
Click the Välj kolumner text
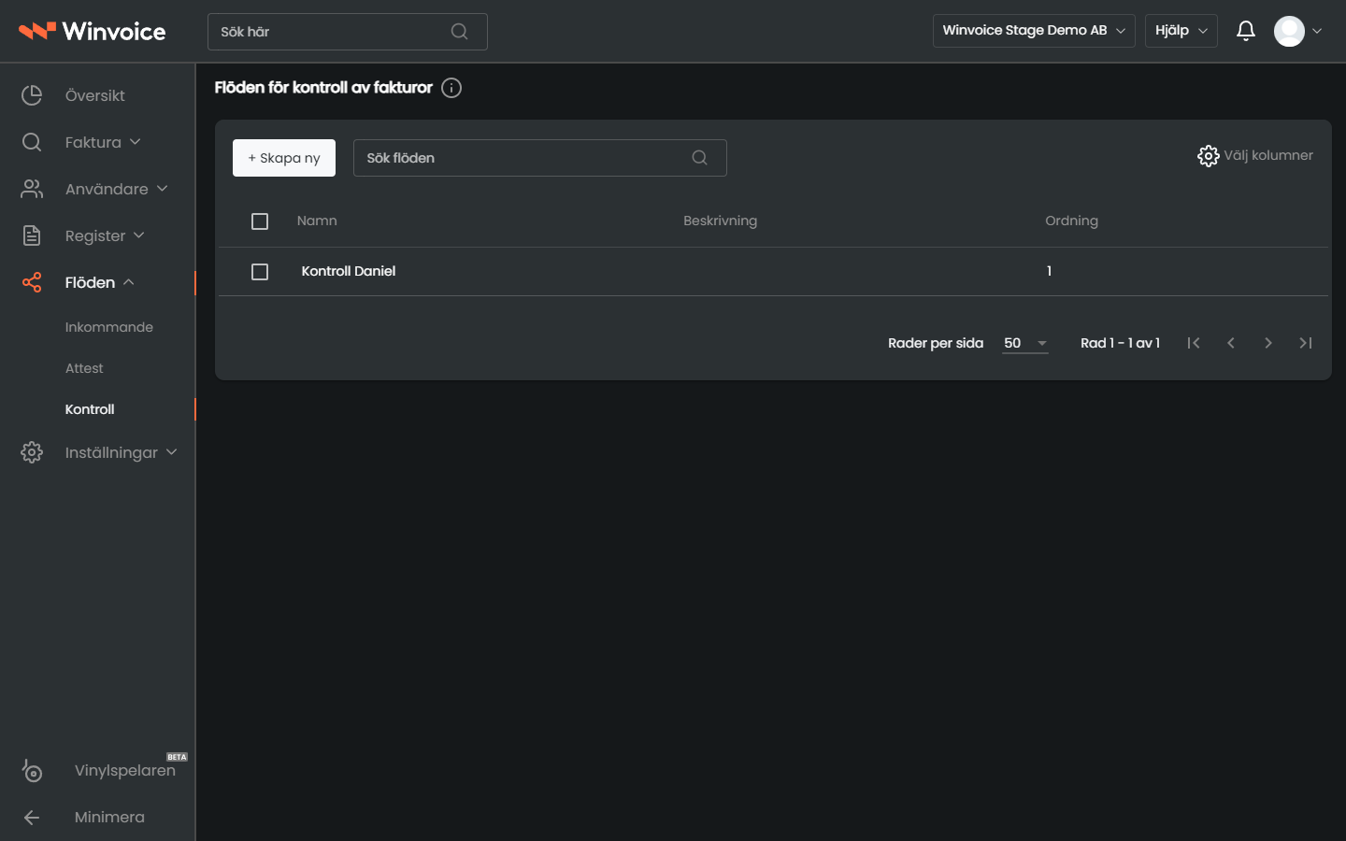click(1268, 155)
